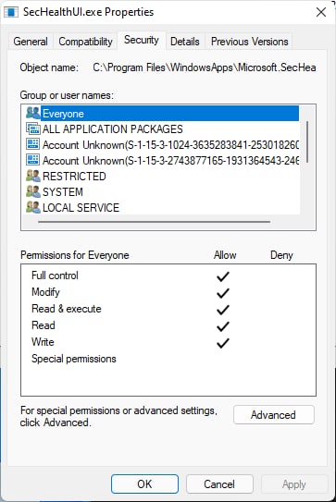Image resolution: width=336 pixels, height=502 pixels.
Task: Click icon of Account Unknown S-1-15-3-1024
Action: (33, 145)
